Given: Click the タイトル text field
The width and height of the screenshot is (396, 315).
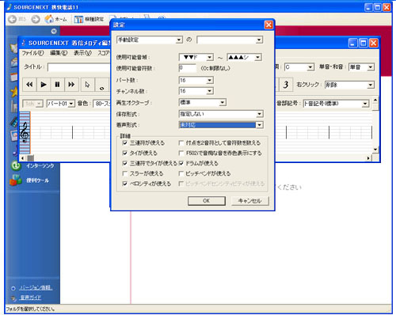Looking at the screenshot, I should [79, 67].
